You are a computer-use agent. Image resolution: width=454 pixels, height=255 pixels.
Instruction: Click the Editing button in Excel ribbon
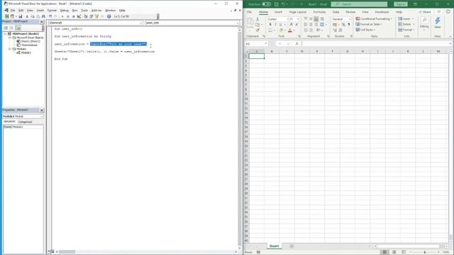coord(424,23)
